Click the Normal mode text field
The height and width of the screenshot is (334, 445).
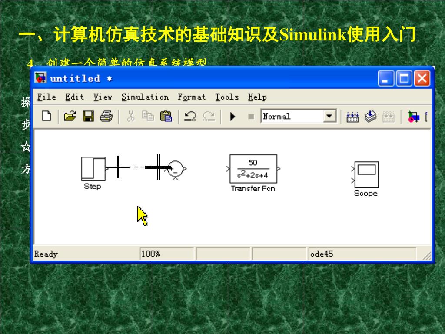[292, 116]
